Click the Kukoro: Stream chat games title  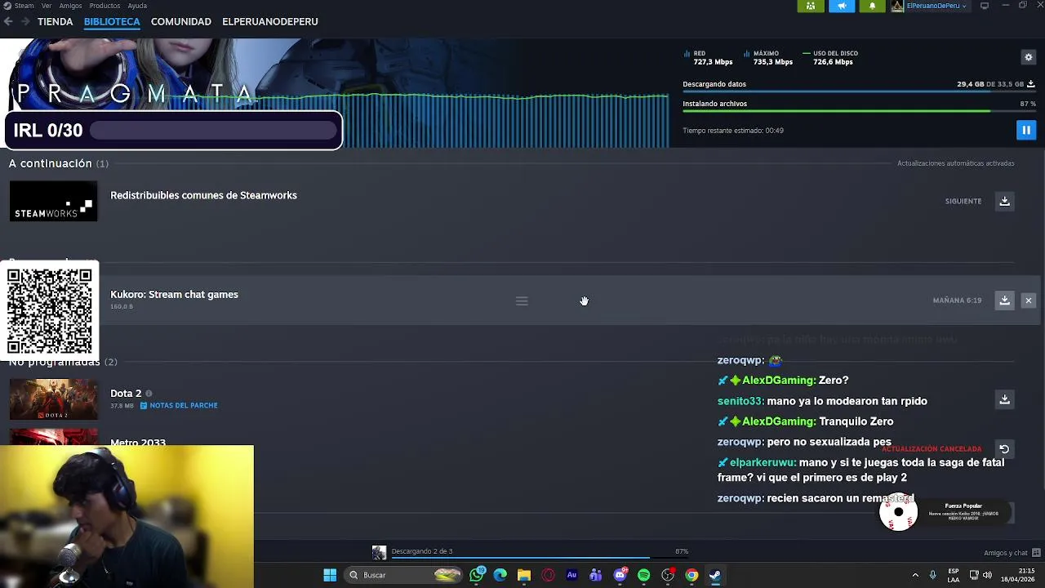click(174, 294)
